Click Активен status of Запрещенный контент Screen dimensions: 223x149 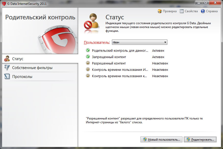click(x=158, y=57)
